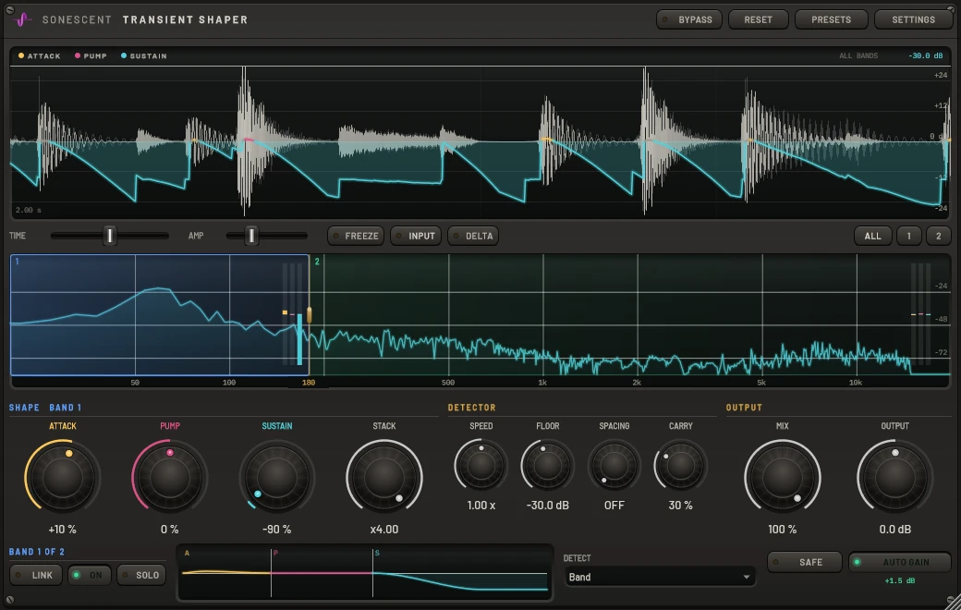Open the Detect source dropdown
This screenshot has width=961, height=610.
tap(659, 577)
